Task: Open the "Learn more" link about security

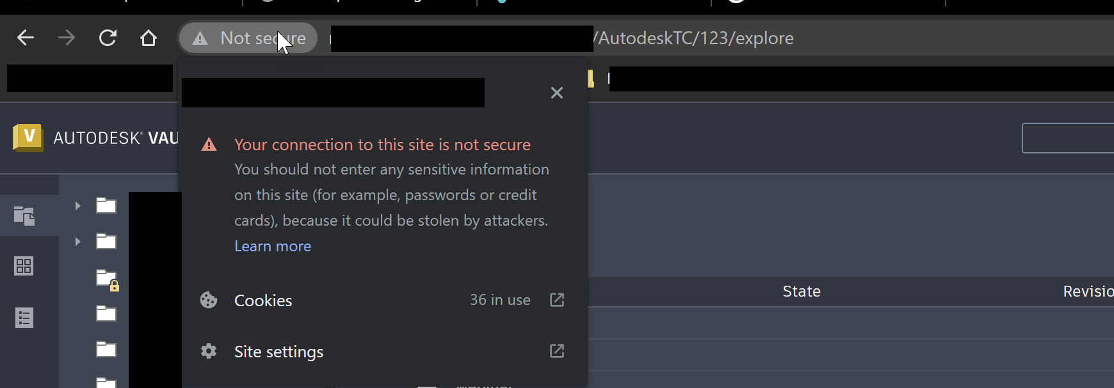Action: pos(272,245)
